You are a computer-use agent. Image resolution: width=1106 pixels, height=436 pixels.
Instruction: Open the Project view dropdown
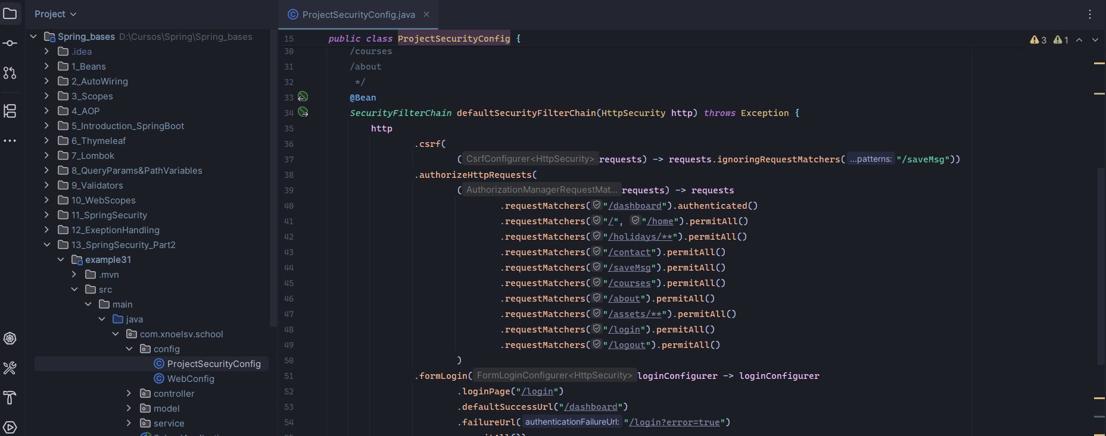pyautogui.click(x=55, y=14)
